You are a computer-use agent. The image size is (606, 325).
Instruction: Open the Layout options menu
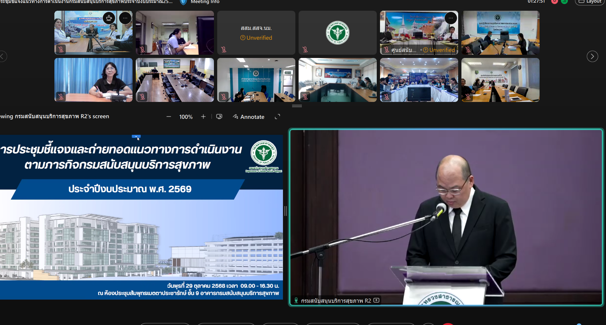pyautogui.click(x=590, y=2)
